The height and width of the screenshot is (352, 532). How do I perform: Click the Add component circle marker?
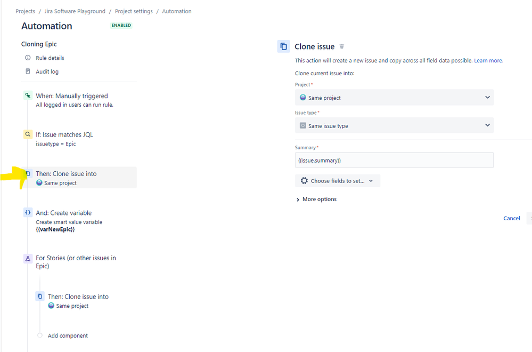(x=40, y=335)
